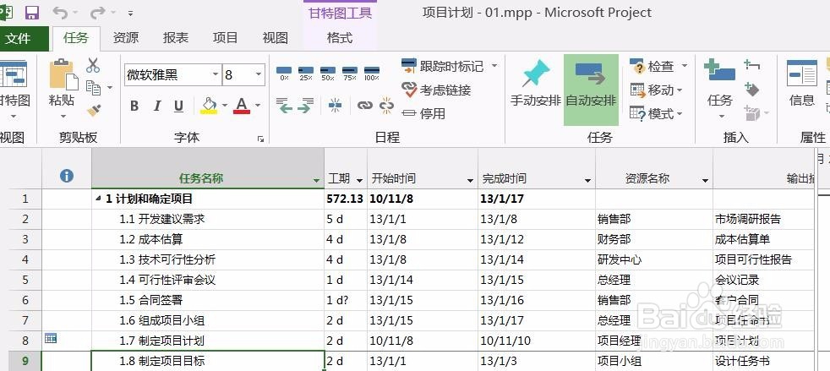Open the 开始时间 column filter arrow
The image size is (830, 371).
pyautogui.click(x=470, y=181)
